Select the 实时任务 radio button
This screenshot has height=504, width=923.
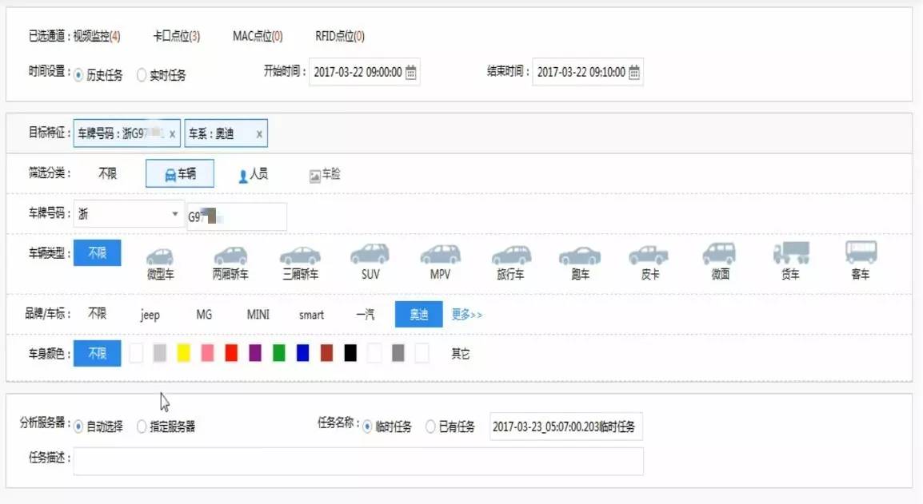click(142, 75)
